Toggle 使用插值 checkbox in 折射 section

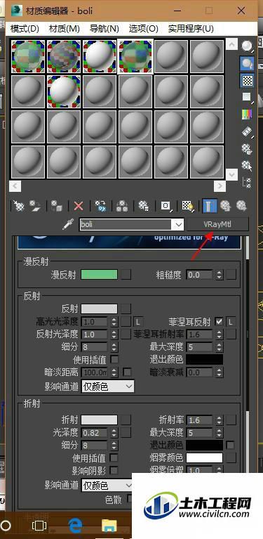coord(114,458)
